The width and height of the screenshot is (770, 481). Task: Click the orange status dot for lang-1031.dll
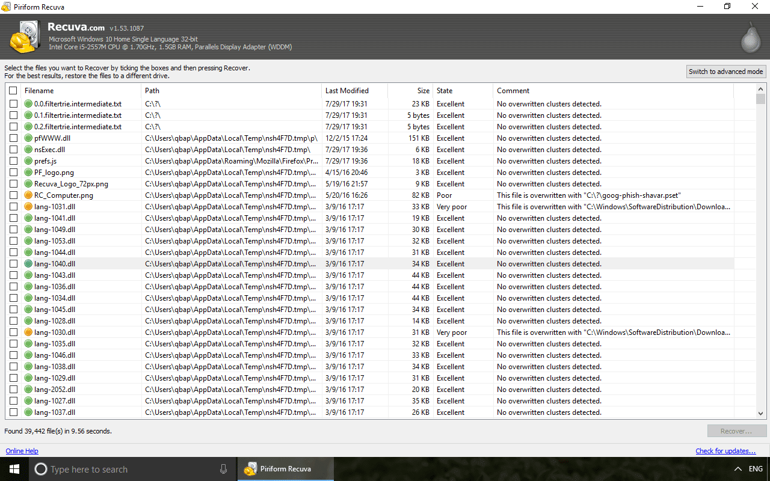tap(28, 207)
